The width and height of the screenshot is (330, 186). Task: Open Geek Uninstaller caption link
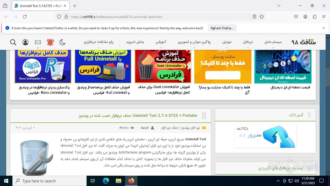pyautogui.click(x=164, y=90)
